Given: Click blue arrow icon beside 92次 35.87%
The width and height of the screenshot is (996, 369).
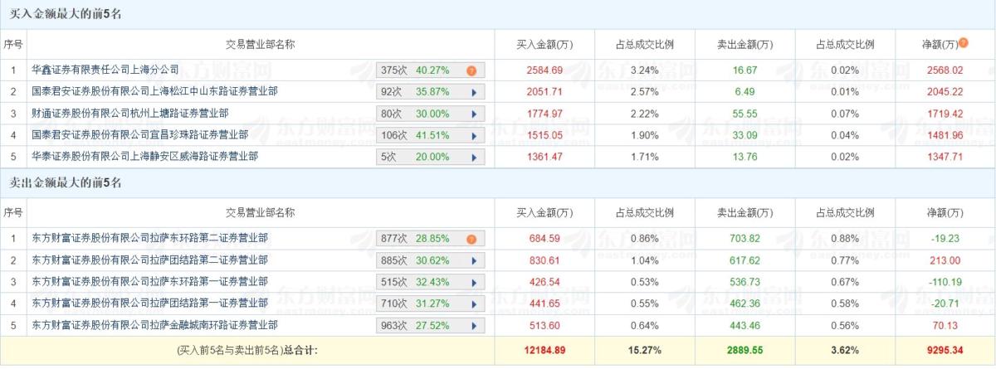Looking at the screenshot, I should (474, 93).
